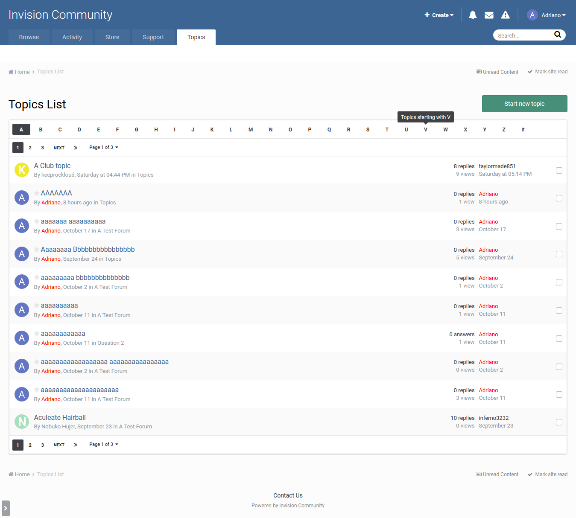Filter topics starting with B
The image size is (576, 518).
click(41, 129)
